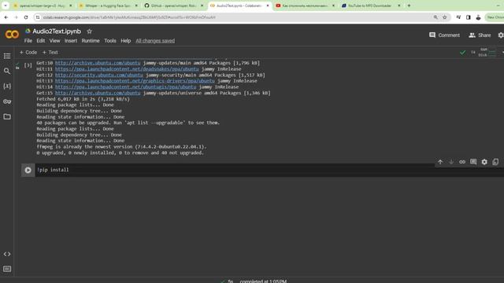Open Colab settings gear at top right
504x283 pixels.
point(501,35)
